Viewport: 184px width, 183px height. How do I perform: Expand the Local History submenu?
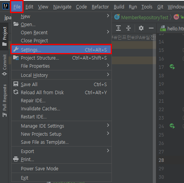pyautogui.click(x=61, y=75)
